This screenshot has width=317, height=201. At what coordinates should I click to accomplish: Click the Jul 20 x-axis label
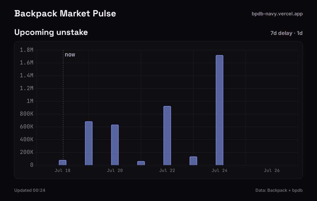point(115,171)
